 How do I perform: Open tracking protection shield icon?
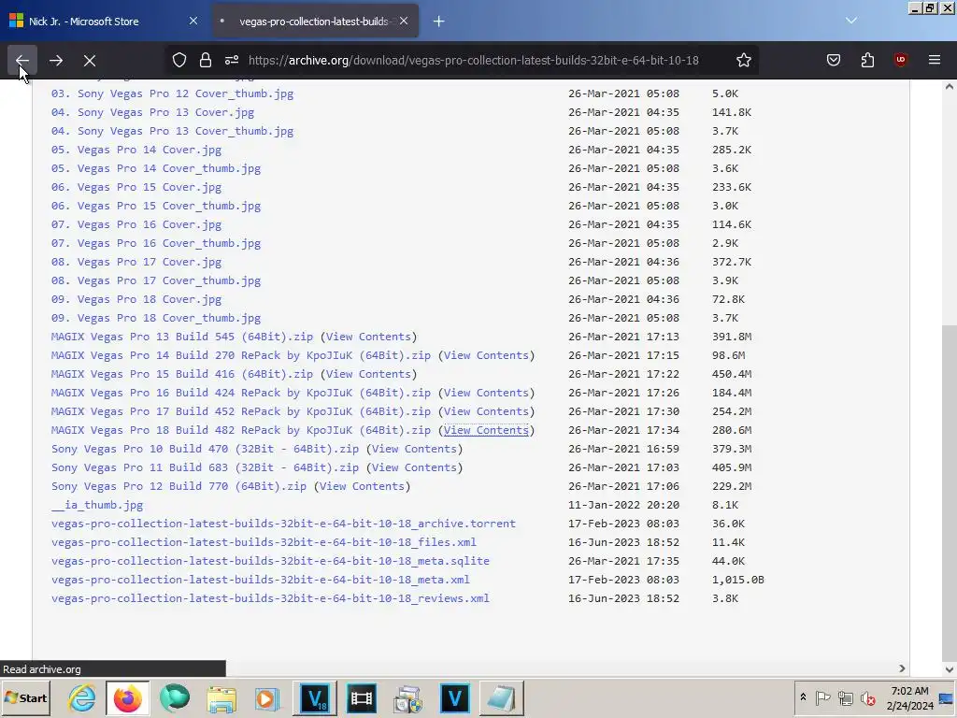pyautogui.click(x=179, y=60)
